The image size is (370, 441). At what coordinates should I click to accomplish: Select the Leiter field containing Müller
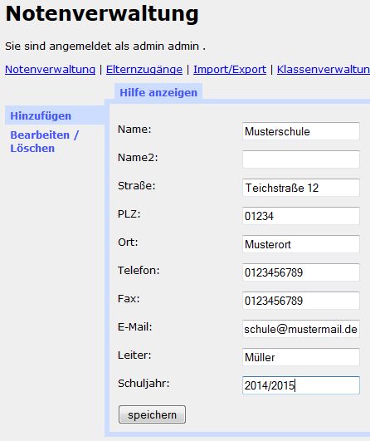(x=301, y=357)
